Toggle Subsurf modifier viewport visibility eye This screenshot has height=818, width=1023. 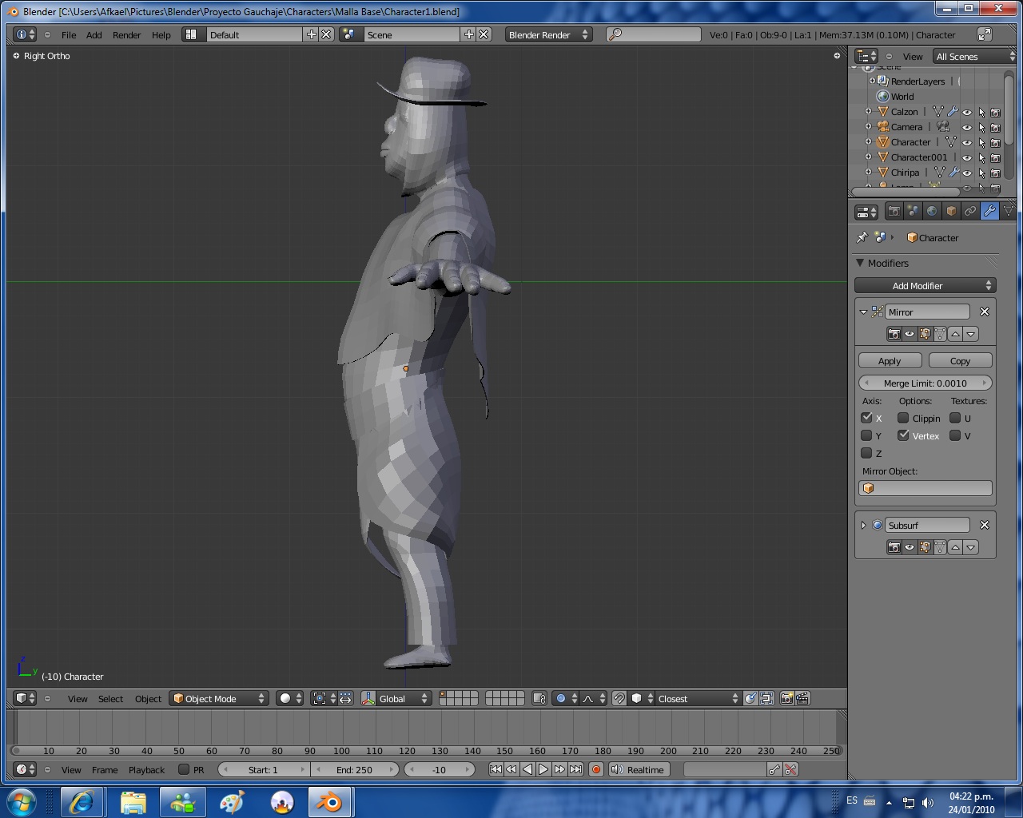pos(910,547)
